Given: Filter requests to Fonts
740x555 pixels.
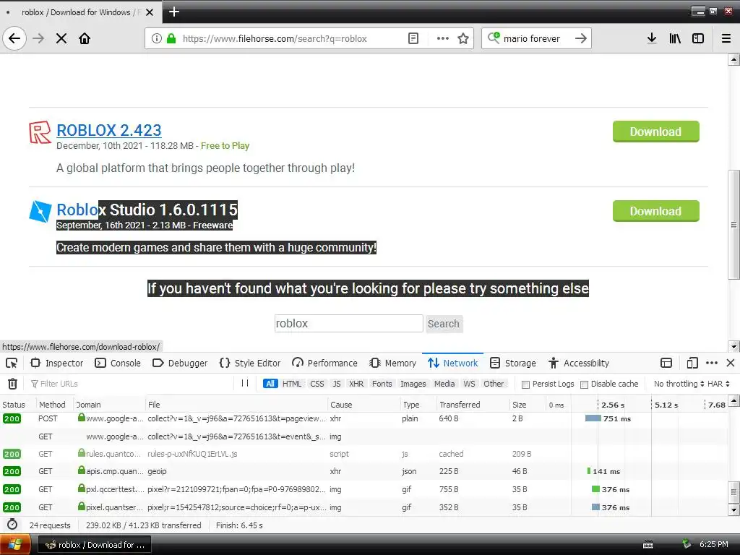Looking at the screenshot, I should [x=382, y=384].
